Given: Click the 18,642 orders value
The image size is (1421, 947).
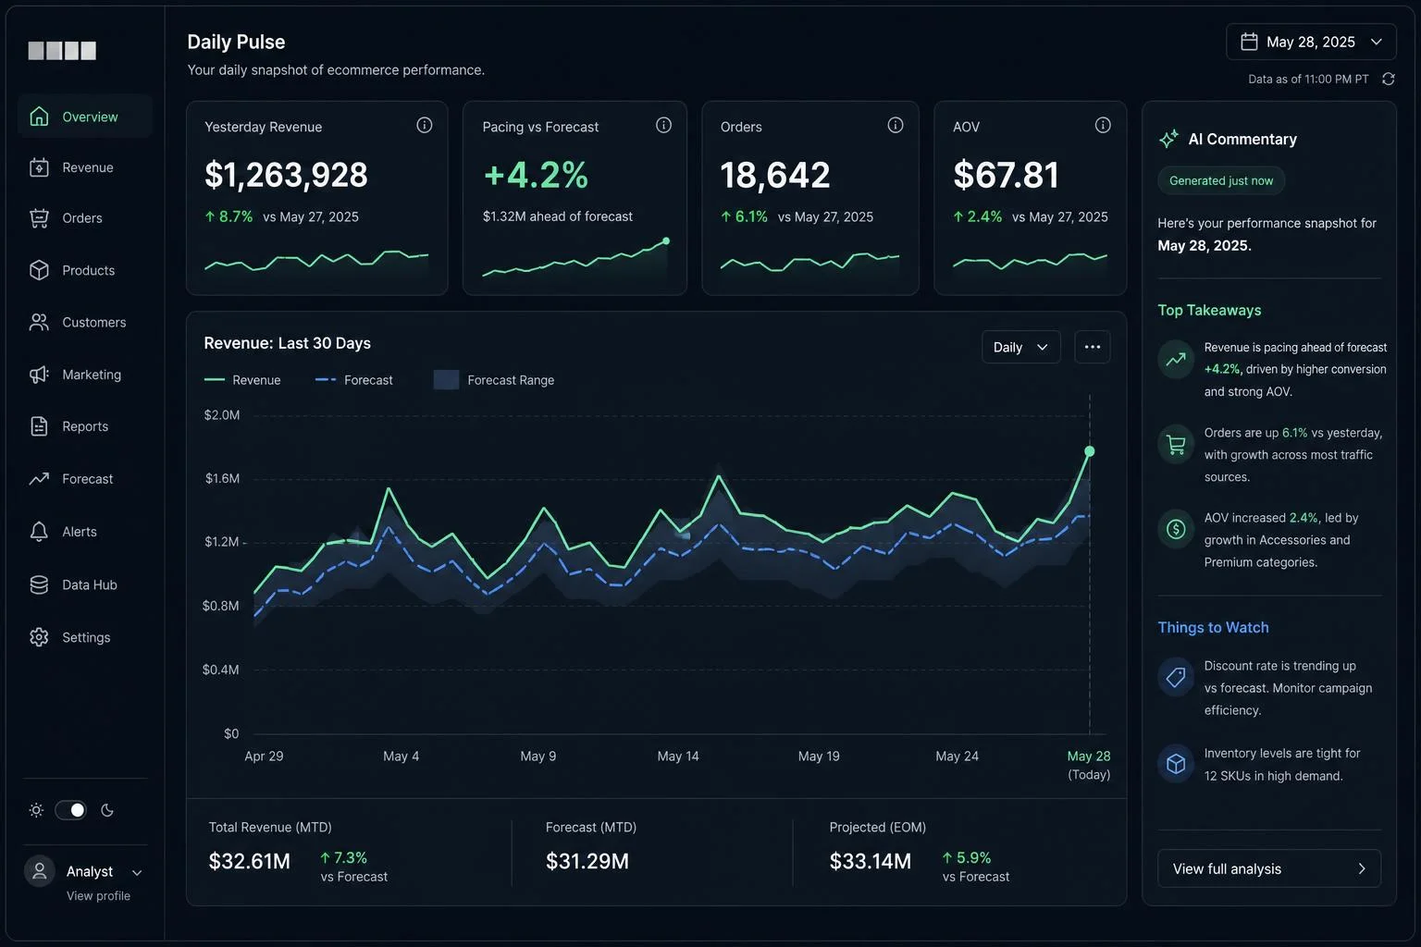Looking at the screenshot, I should (x=775, y=175).
